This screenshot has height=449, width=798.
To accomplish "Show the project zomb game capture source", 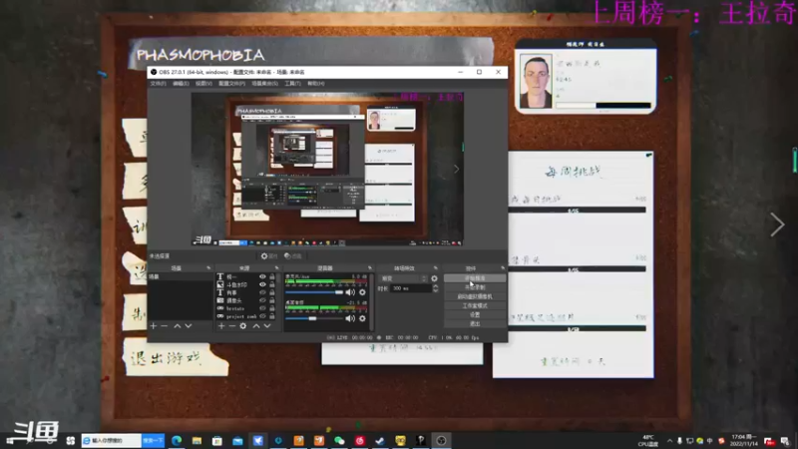I will click(262, 316).
